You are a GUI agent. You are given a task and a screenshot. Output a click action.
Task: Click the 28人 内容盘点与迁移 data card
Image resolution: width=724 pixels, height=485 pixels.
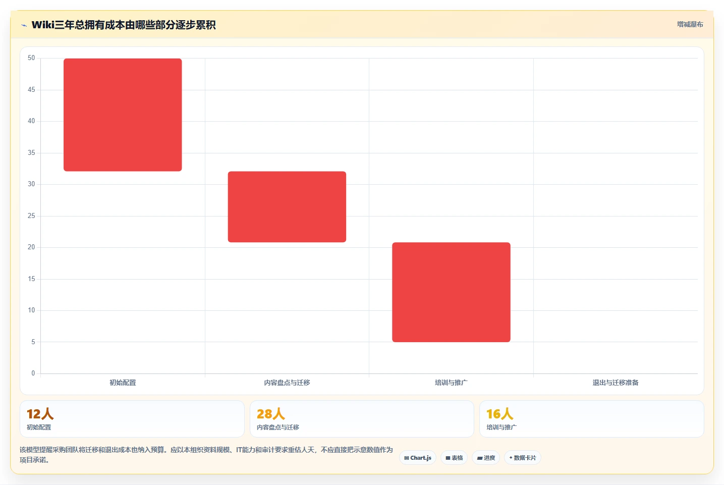pyautogui.click(x=362, y=419)
